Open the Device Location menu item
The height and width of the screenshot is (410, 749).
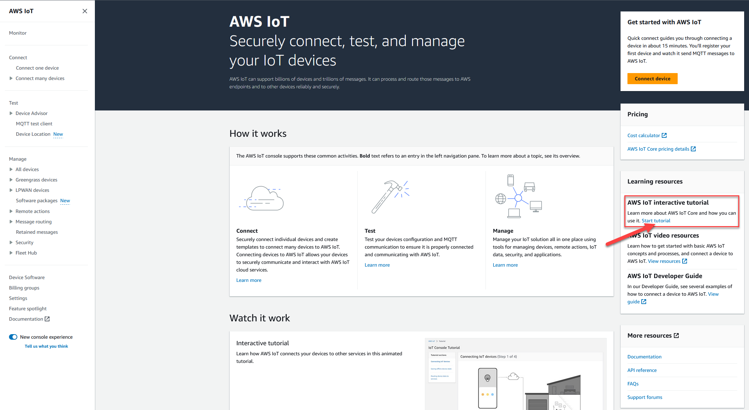tap(33, 134)
